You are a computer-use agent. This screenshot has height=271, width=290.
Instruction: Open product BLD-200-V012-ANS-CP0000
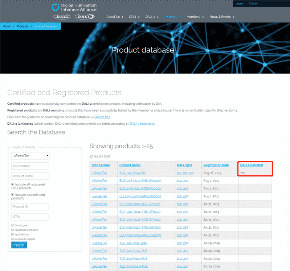click(x=140, y=204)
